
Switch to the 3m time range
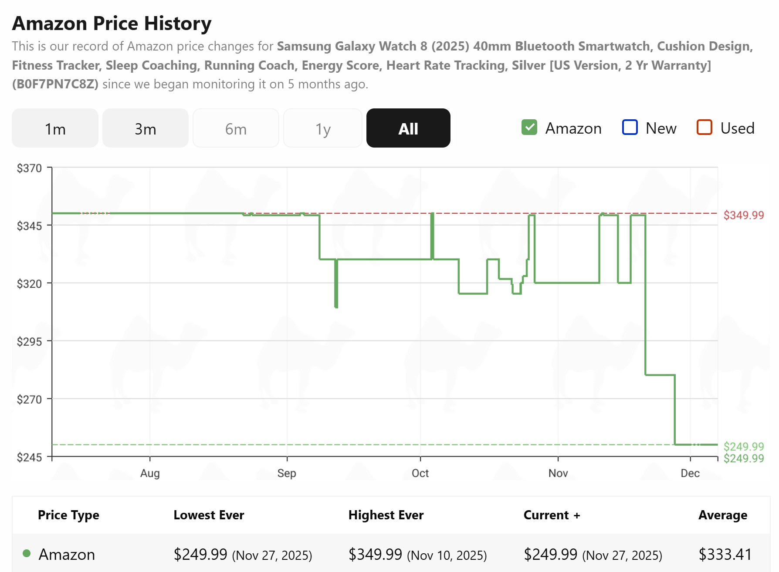click(145, 128)
